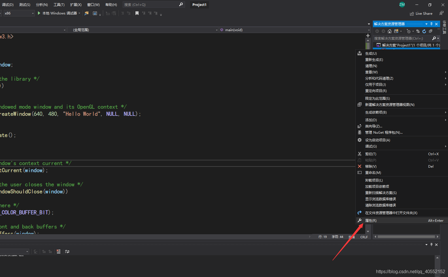Click the uncomment selected lines icon

(x=129, y=13)
